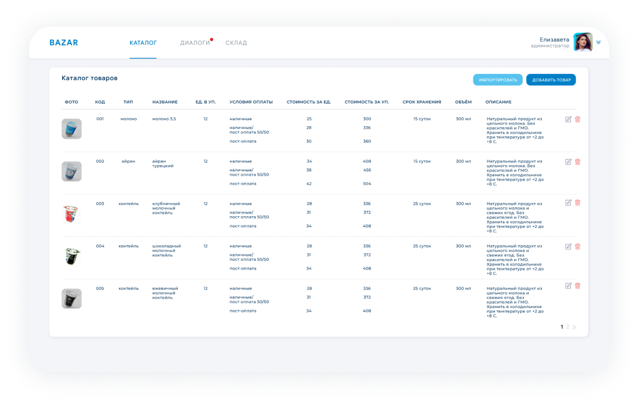The height and width of the screenshot is (403, 638).
Task: Click description text of product 005
Action: [515, 302]
